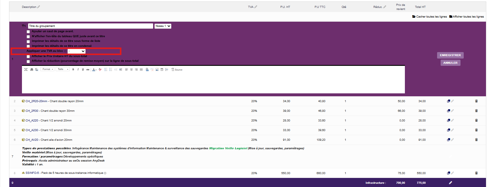This screenshot has height=187, width=493.
Task: Open the Format dropdown in editor
Action: tap(47, 69)
